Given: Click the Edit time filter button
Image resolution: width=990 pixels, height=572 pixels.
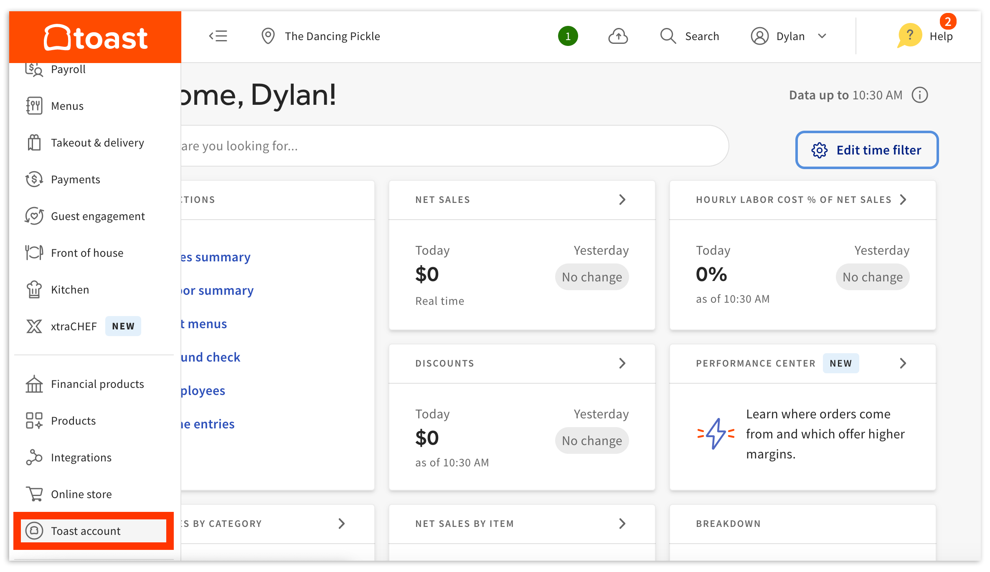Looking at the screenshot, I should (x=867, y=150).
